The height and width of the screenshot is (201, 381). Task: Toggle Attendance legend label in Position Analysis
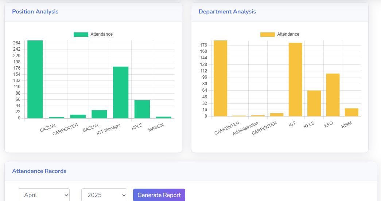coord(101,34)
